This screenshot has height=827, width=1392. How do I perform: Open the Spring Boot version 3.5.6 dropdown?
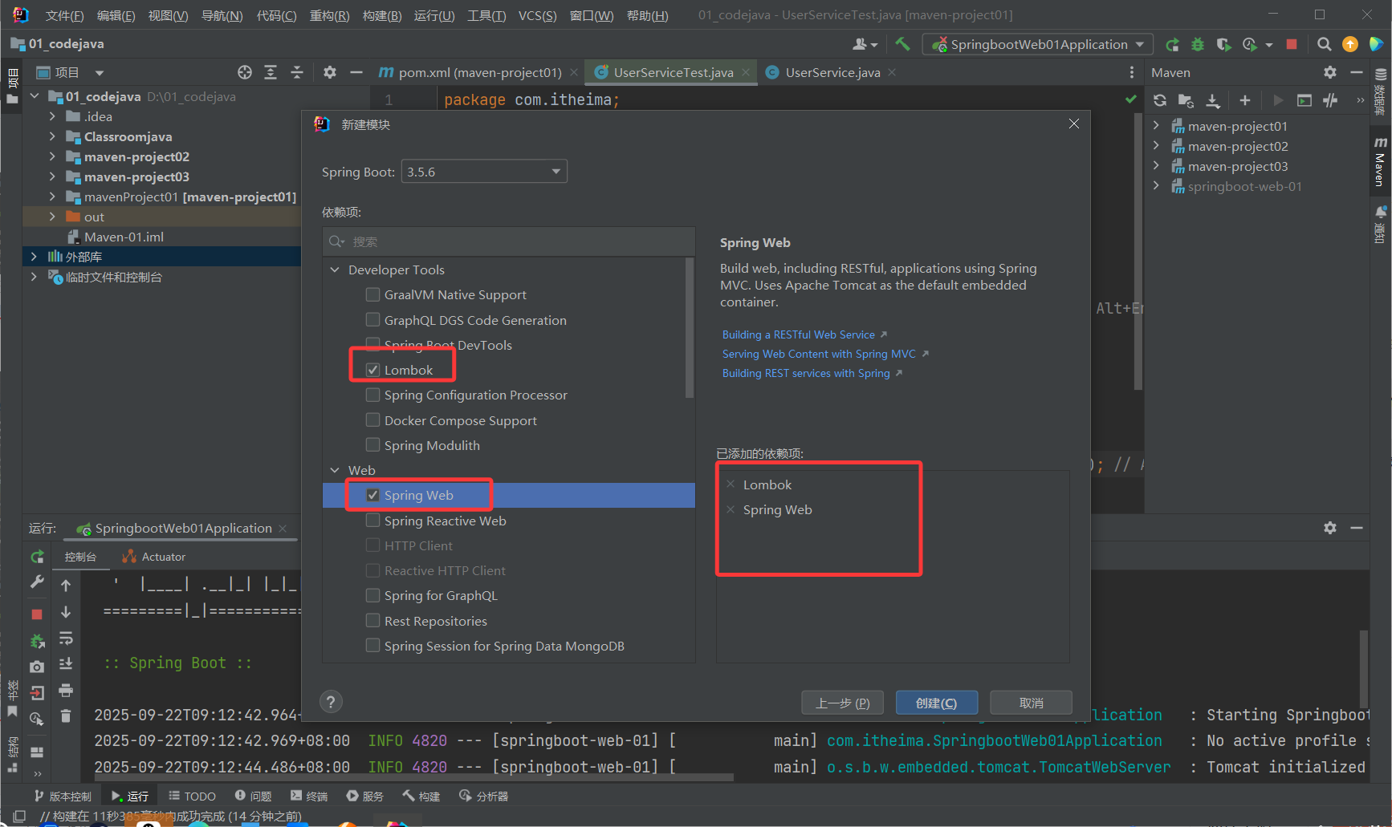[554, 171]
